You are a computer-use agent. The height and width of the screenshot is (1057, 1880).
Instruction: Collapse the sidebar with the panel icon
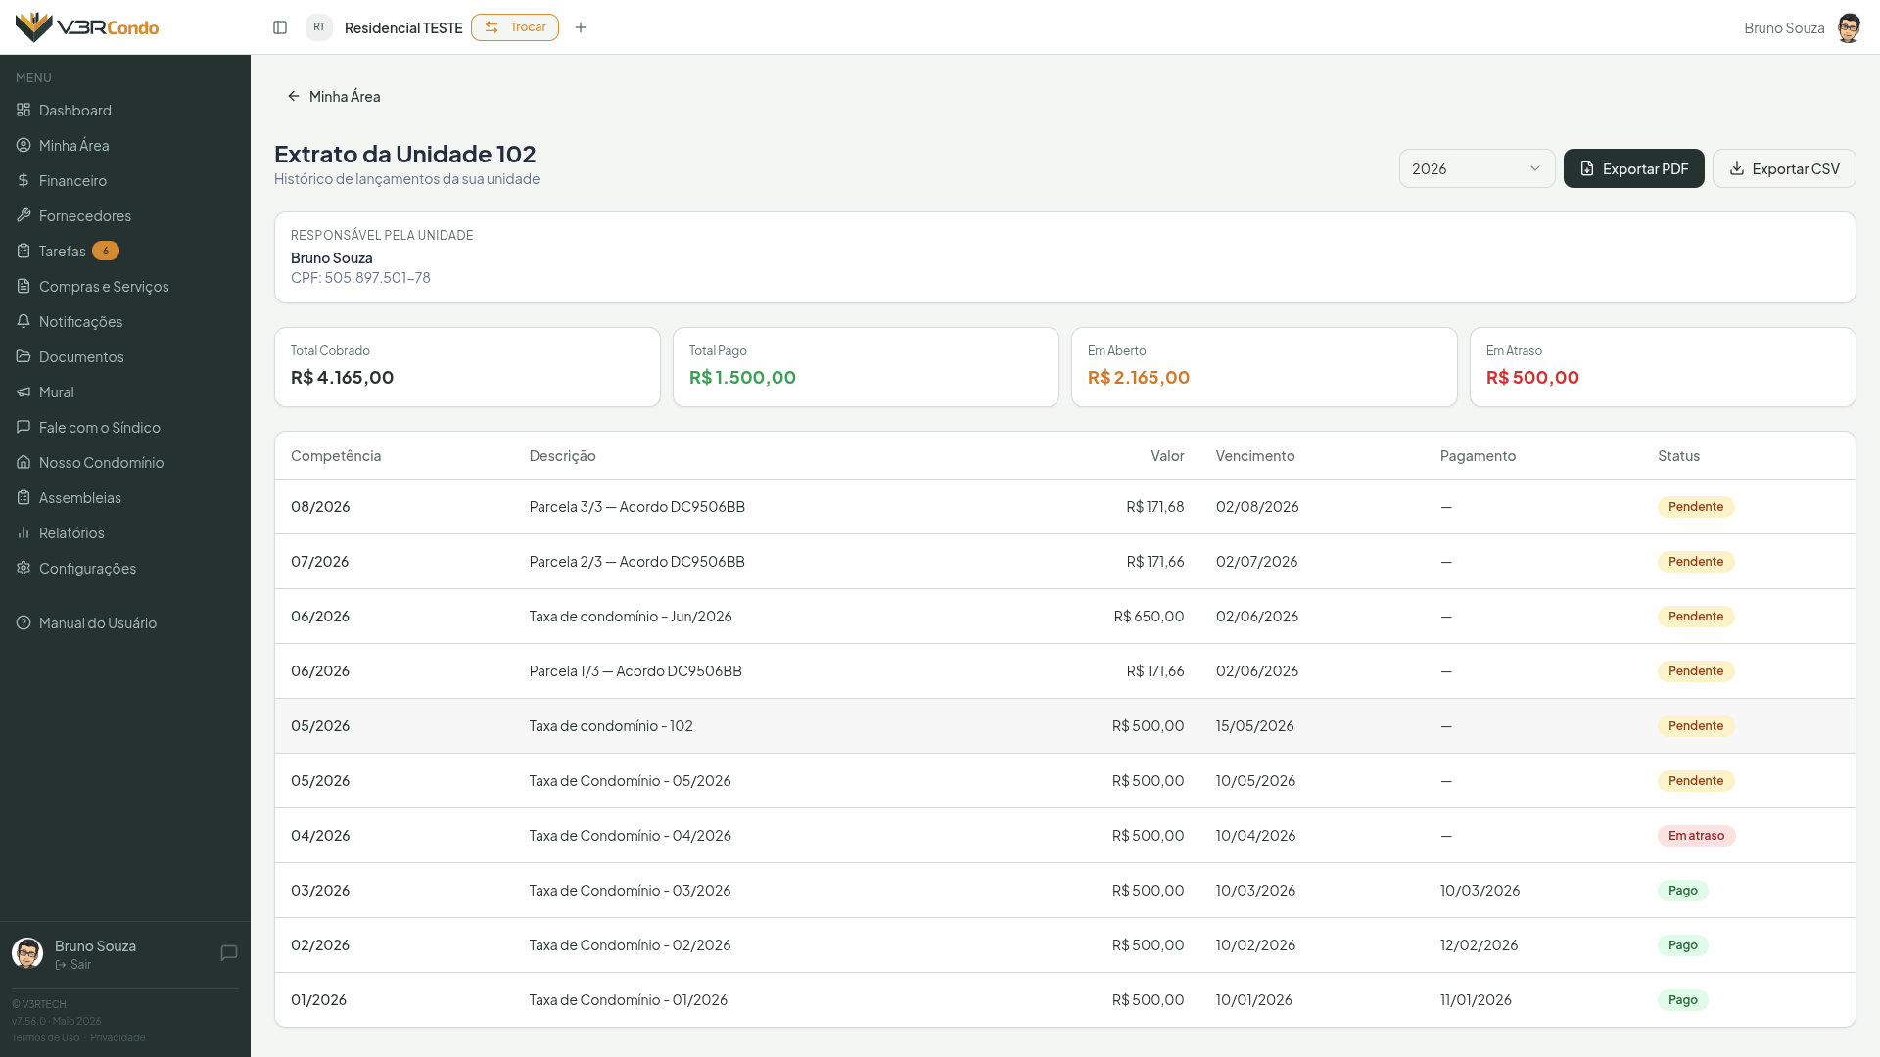tap(280, 27)
